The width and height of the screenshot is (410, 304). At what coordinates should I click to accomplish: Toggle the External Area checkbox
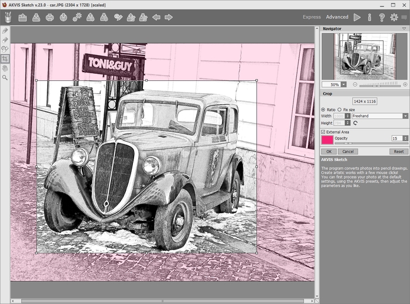(x=323, y=132)
